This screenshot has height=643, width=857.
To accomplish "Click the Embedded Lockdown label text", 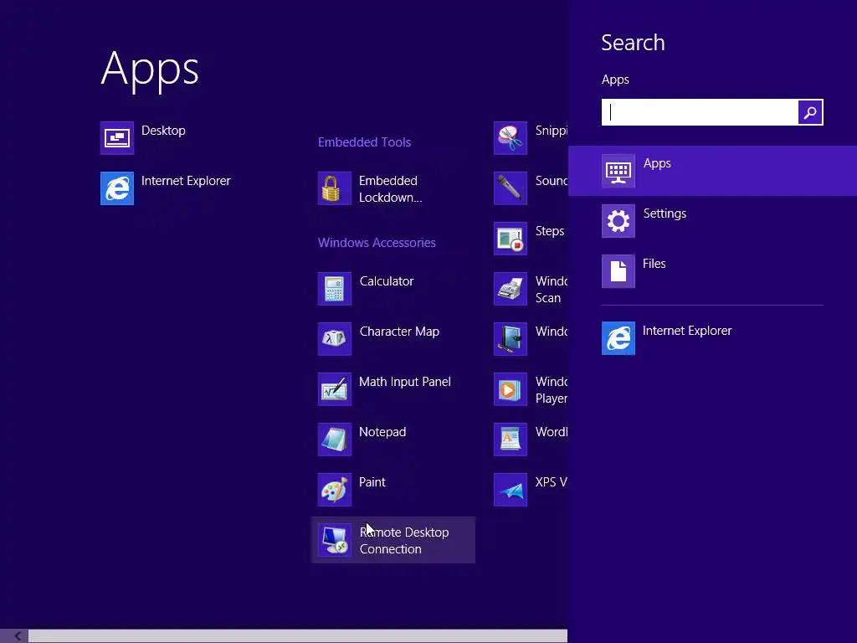I will point(390,189).
